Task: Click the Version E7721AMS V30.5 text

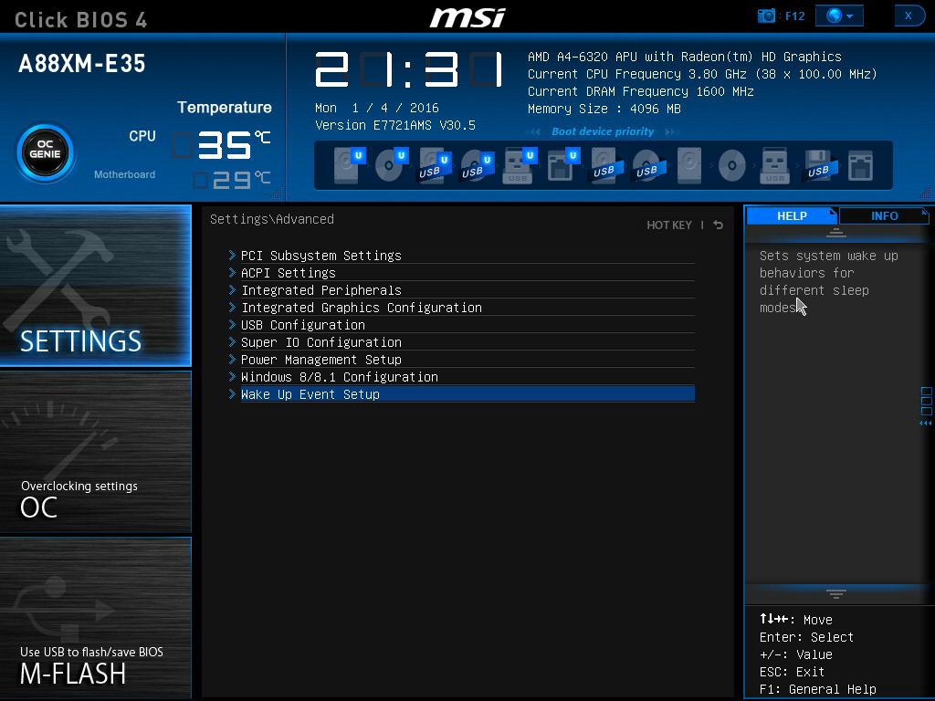Action: (x=395, y=125)
